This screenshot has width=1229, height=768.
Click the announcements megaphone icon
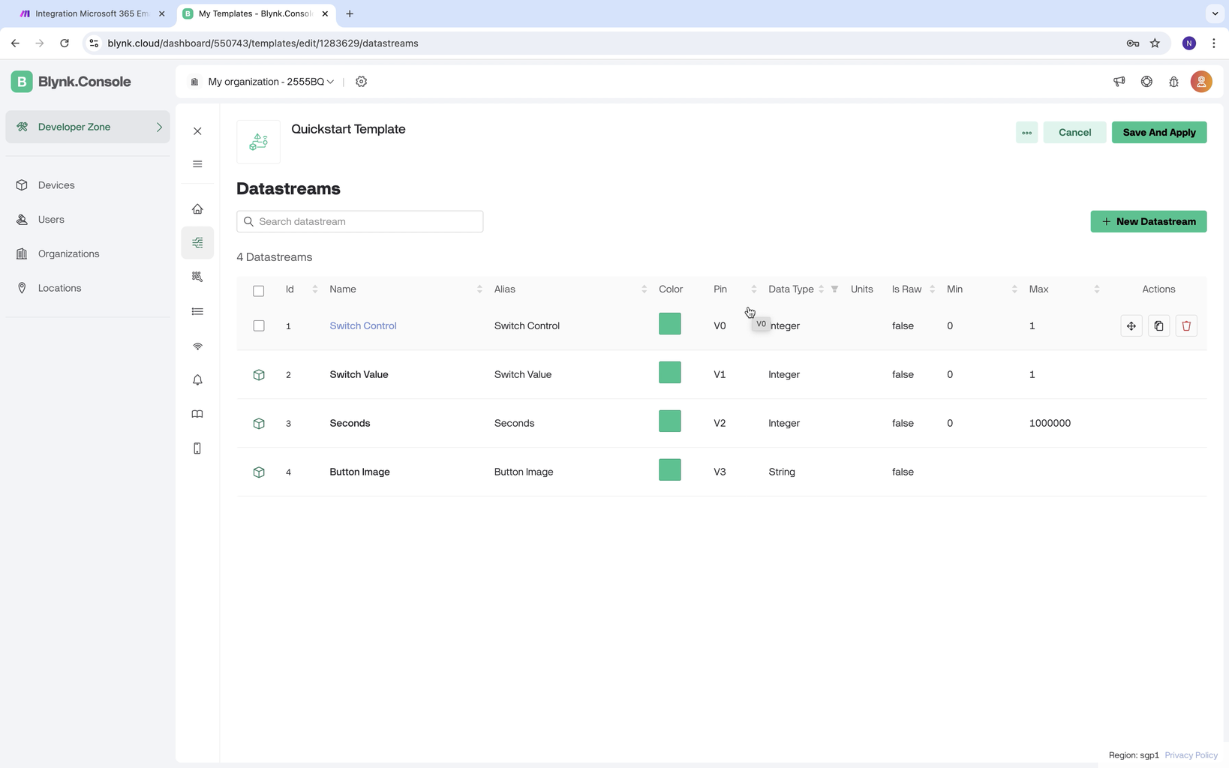point(1119,82)
